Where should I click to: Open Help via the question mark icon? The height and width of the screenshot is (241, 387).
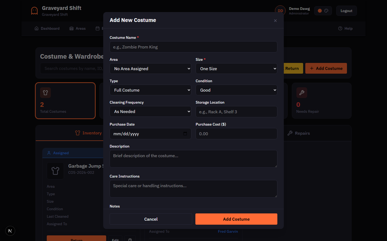(x=340, y=28)
